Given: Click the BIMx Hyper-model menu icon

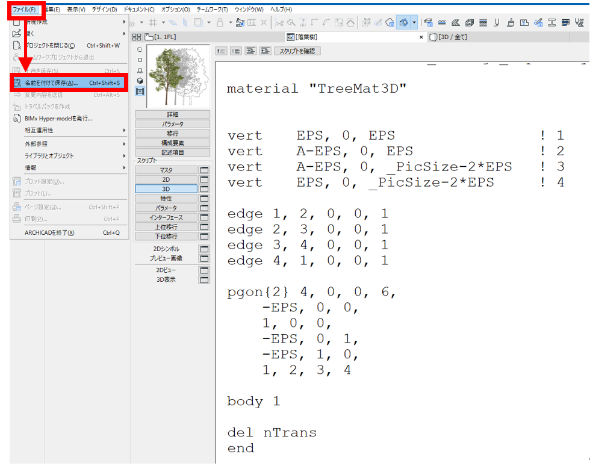Looking at the screenshot, I should tap(17, 119).
